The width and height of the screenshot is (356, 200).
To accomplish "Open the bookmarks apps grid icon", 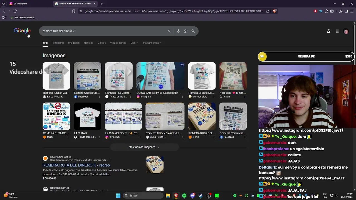I will point(4,17).
